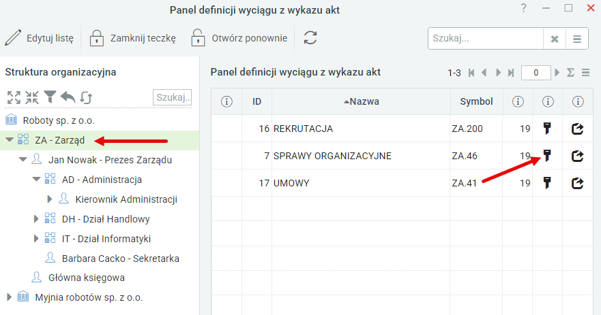Select Jan Nowak - Prezes Zarządu

pos(110,160)
